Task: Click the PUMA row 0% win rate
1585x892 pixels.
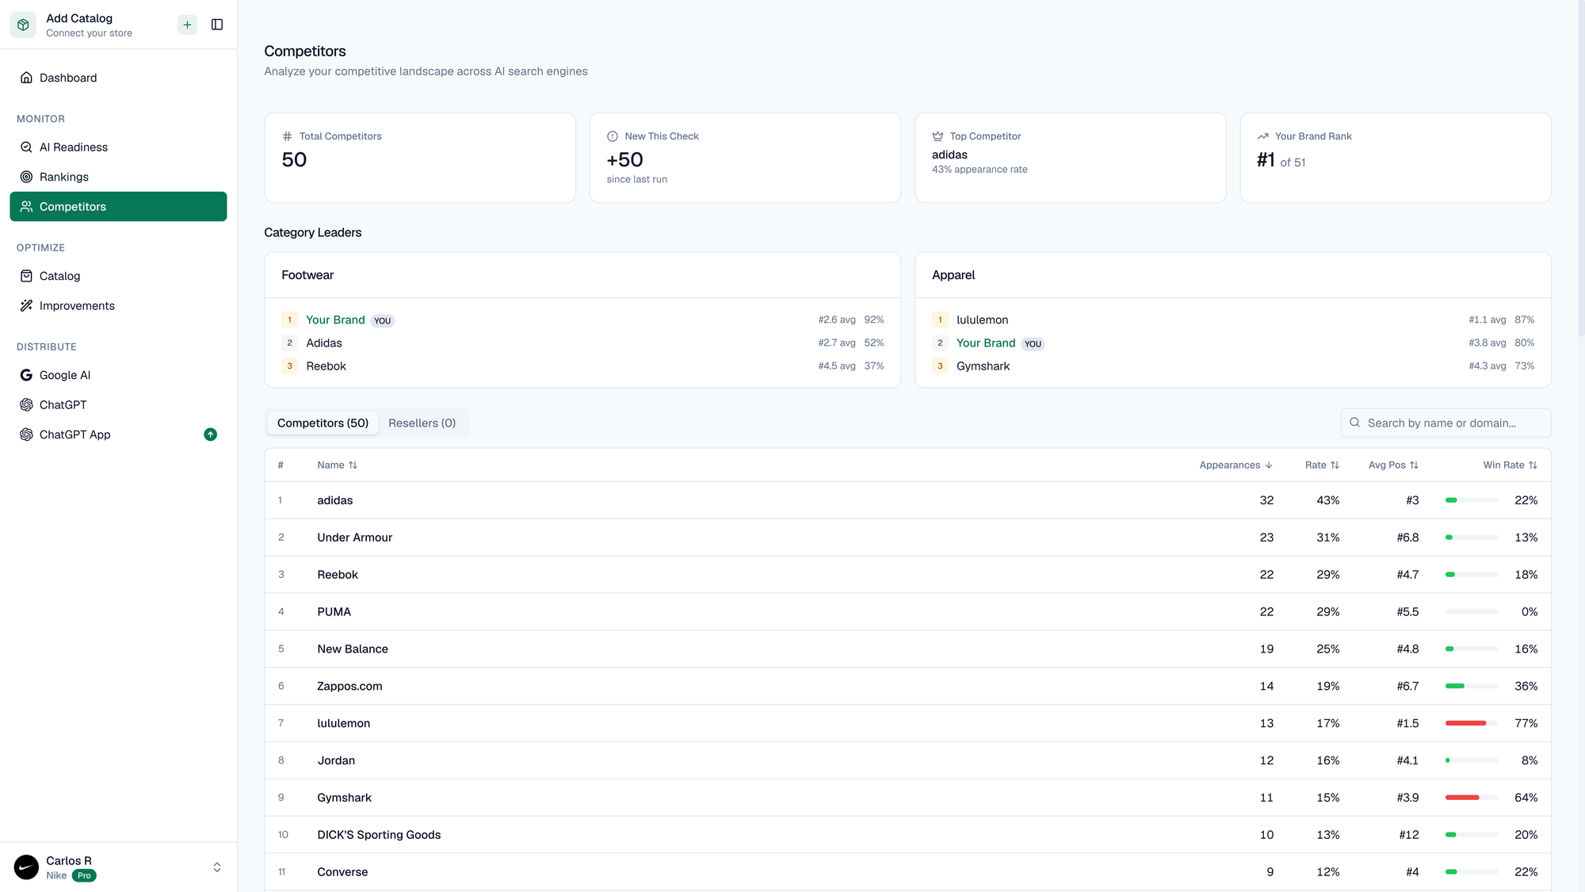Action: tap(1530, 612)
